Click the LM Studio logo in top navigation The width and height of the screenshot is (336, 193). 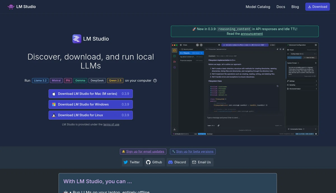click(22, 7)
